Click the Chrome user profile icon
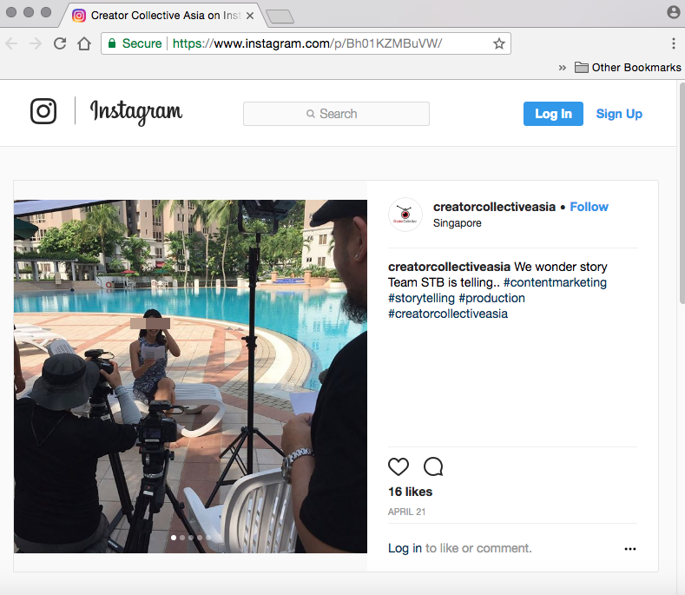Viewport: 685px width, 595px height. point(673,12)
